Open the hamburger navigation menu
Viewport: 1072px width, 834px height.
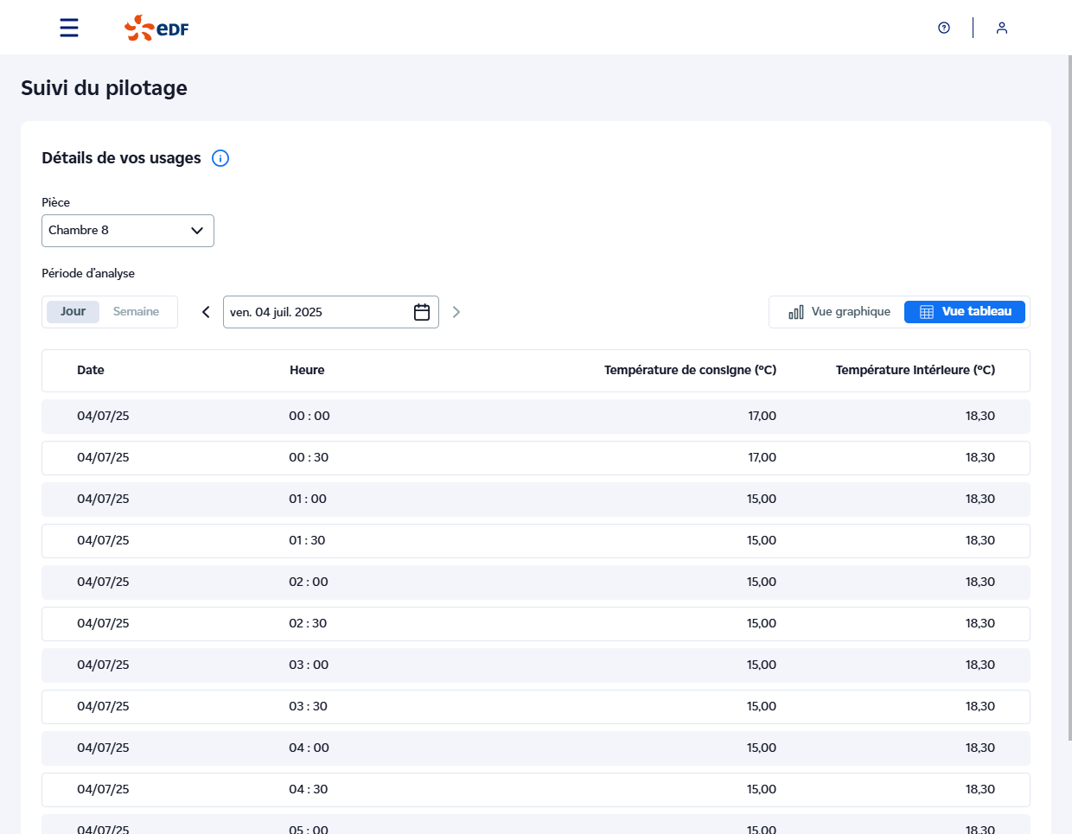69,28
